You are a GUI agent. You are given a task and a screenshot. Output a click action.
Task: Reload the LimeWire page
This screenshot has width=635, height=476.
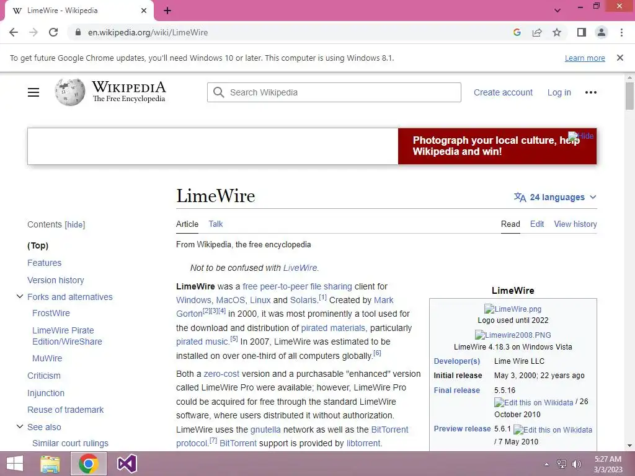(53, 32)
